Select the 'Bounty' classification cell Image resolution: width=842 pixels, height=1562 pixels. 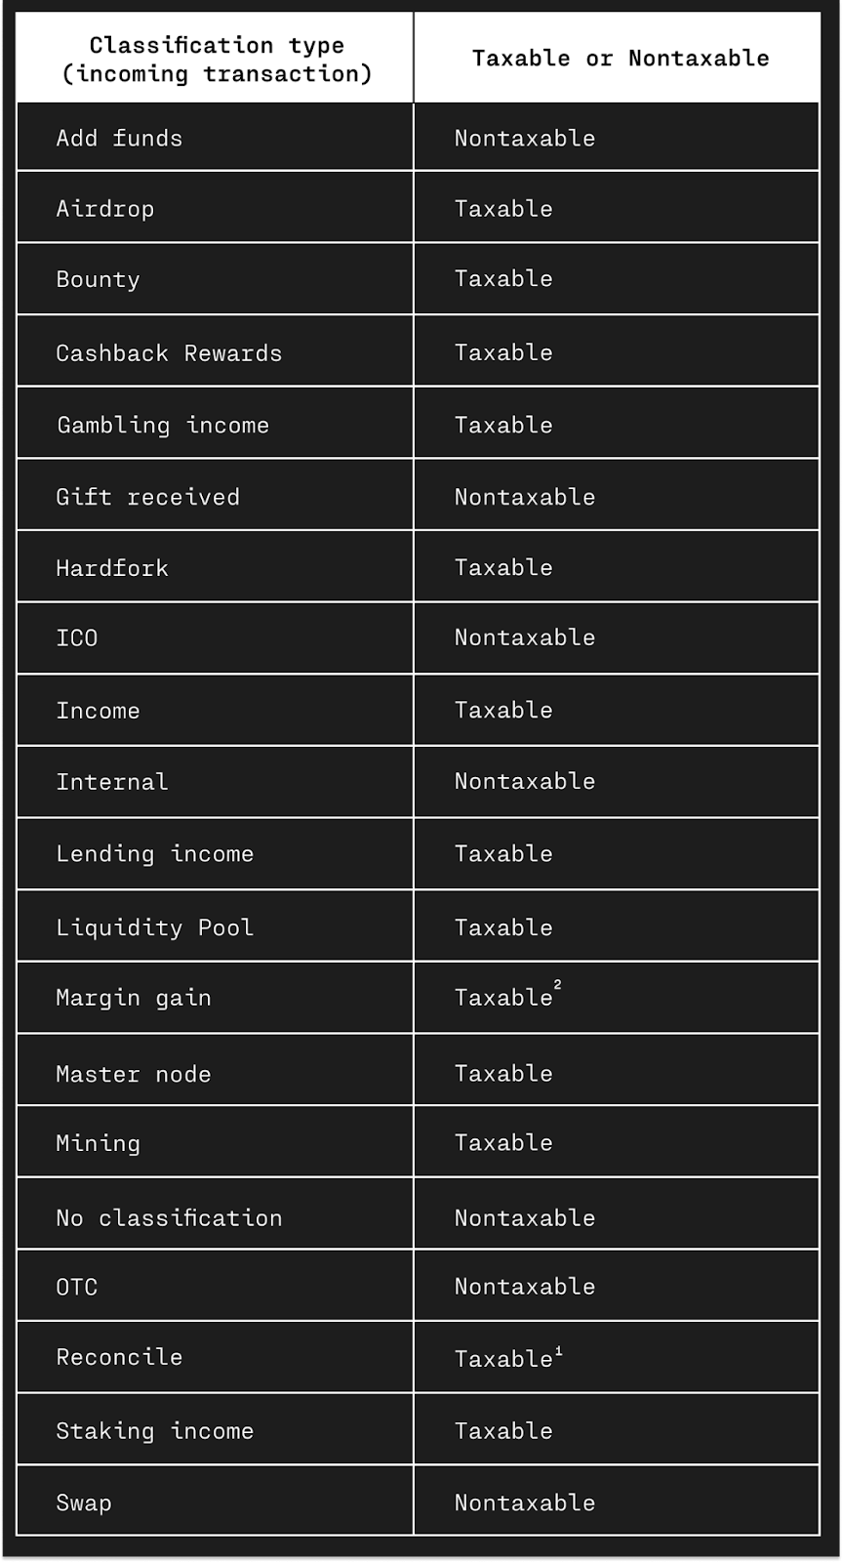tap(216, 279)
